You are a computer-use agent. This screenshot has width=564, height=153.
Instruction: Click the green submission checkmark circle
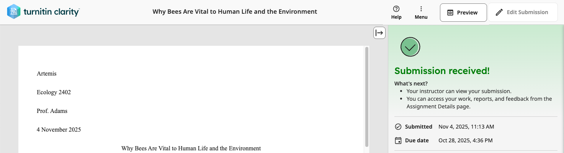click(410, 47)
